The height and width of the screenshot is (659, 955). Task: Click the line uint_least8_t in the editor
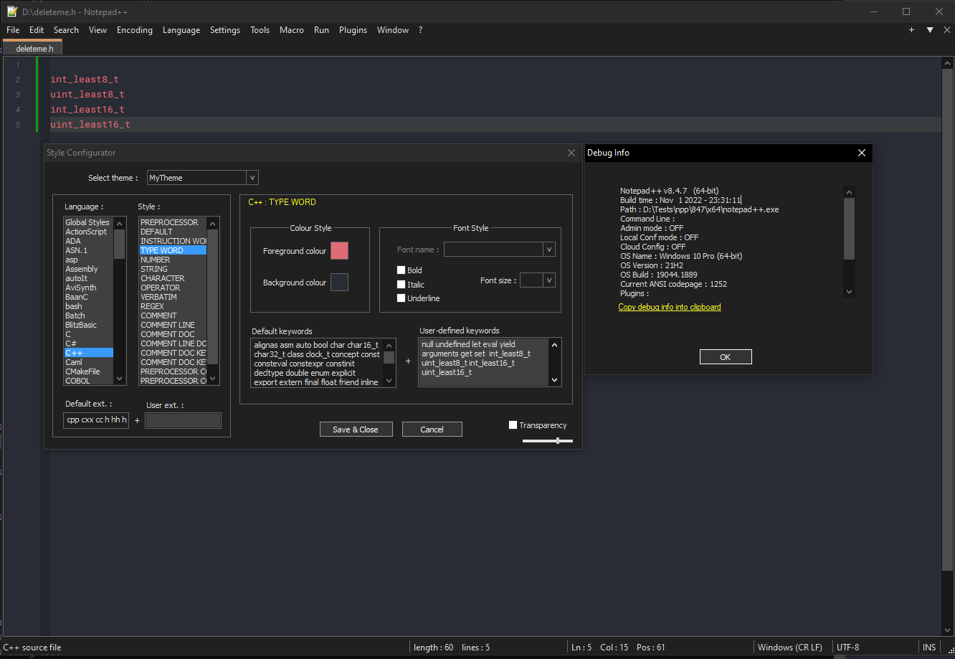(87, 95)
